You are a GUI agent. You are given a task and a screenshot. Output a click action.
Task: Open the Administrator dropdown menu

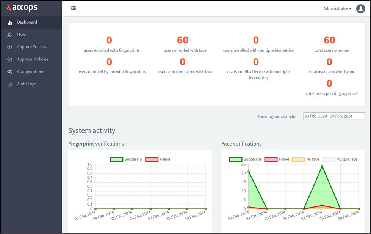click(x=337, y=9)
